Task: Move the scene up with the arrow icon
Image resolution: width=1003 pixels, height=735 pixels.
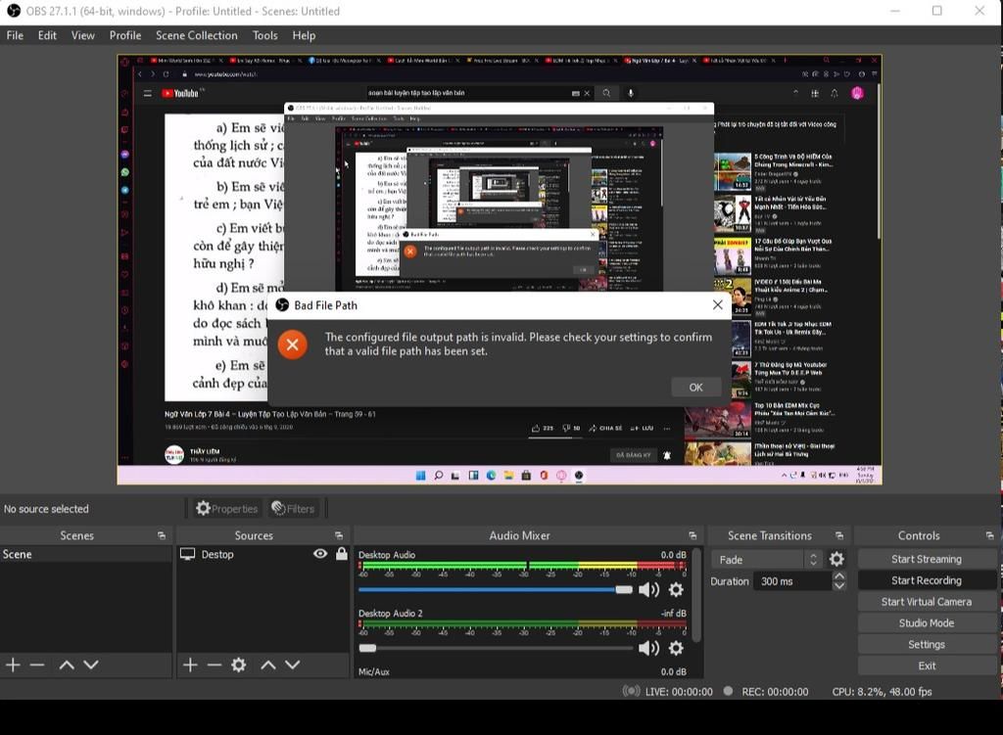Action: [x=67, y=666]
